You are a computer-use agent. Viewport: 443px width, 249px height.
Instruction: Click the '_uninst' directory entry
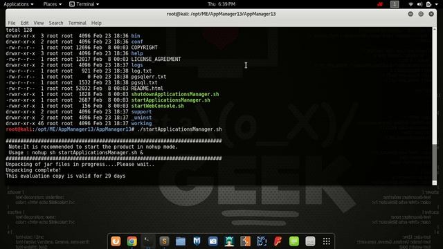(141, 118)
